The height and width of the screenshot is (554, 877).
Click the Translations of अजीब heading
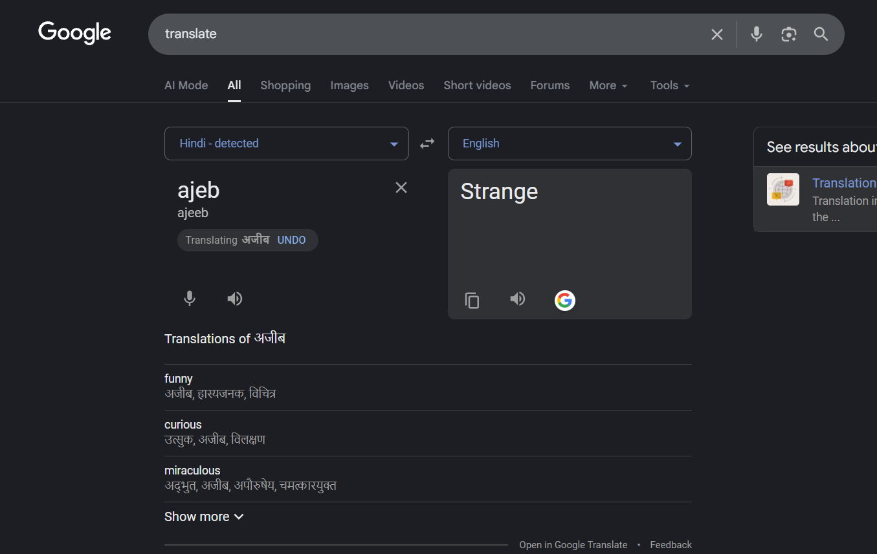coord(225,339)
